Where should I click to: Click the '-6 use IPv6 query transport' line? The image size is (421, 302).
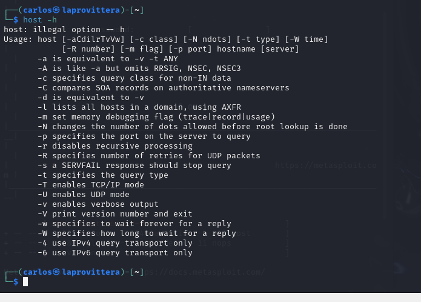(x=115, y=252)
